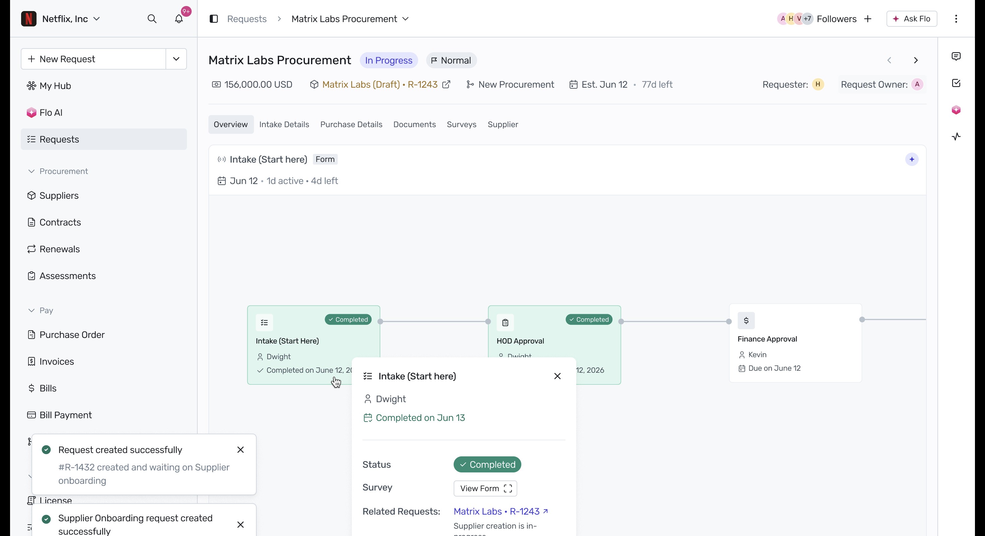985x536 pixels.
Task: Open My Hub in sidebar
Action: [x=104, y=86]
